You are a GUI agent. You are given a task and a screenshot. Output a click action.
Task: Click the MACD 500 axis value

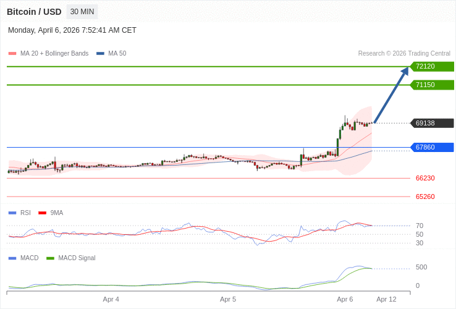coord(421,268)
